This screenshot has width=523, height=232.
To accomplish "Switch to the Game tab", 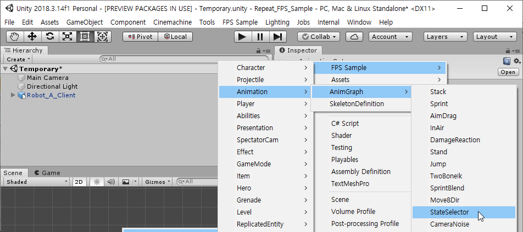I will pos(47,173).
